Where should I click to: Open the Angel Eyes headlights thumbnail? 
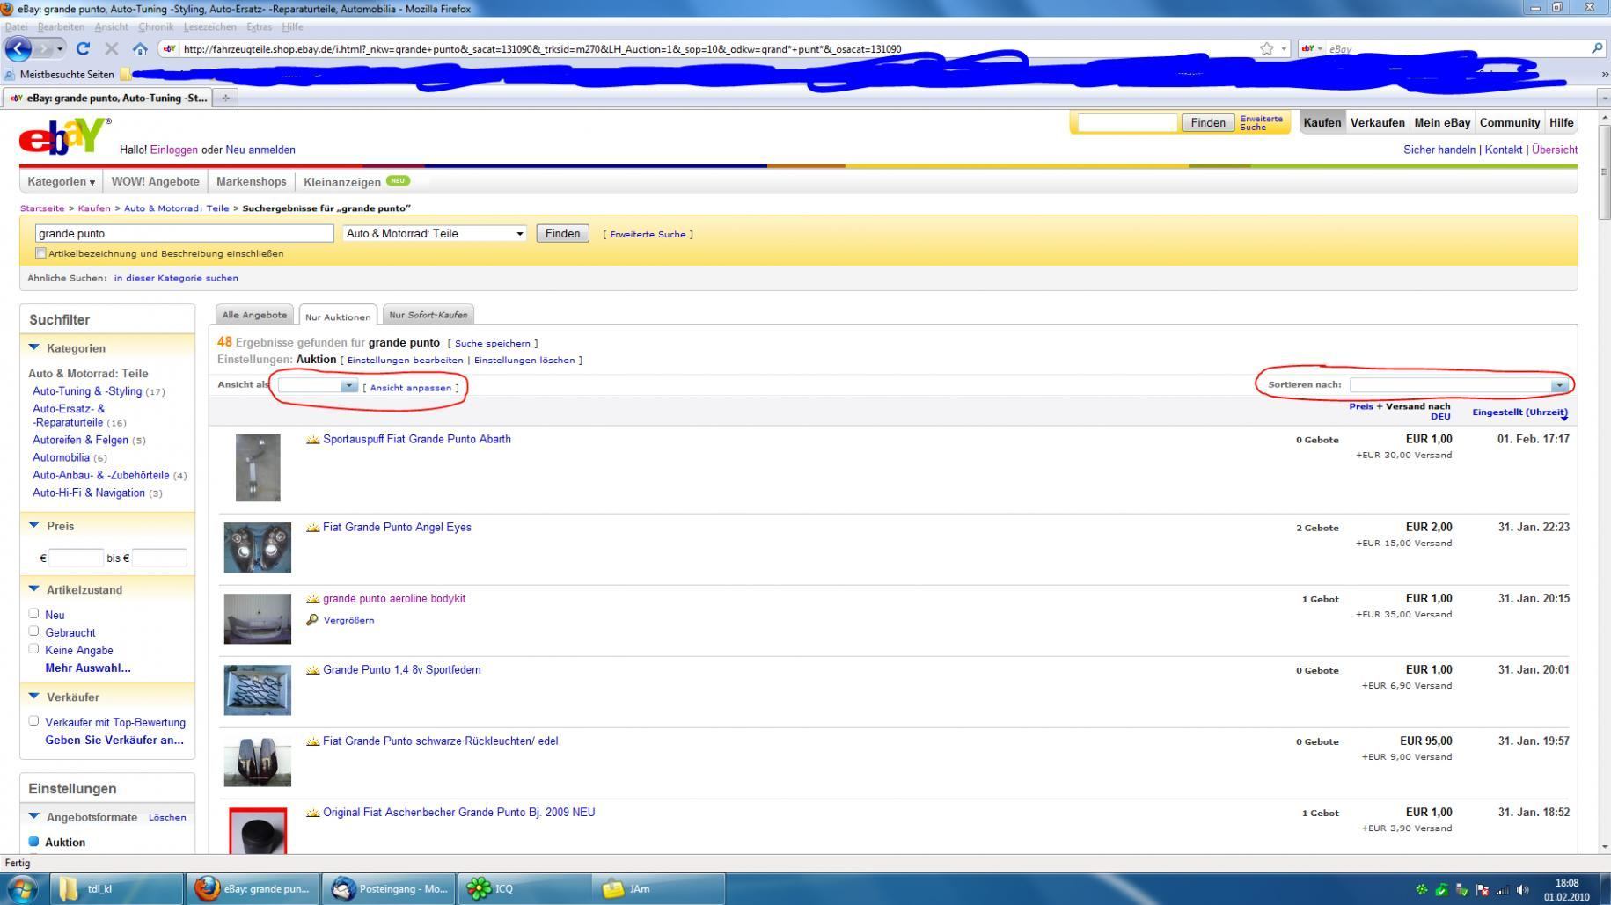click(x=257, y=547)
